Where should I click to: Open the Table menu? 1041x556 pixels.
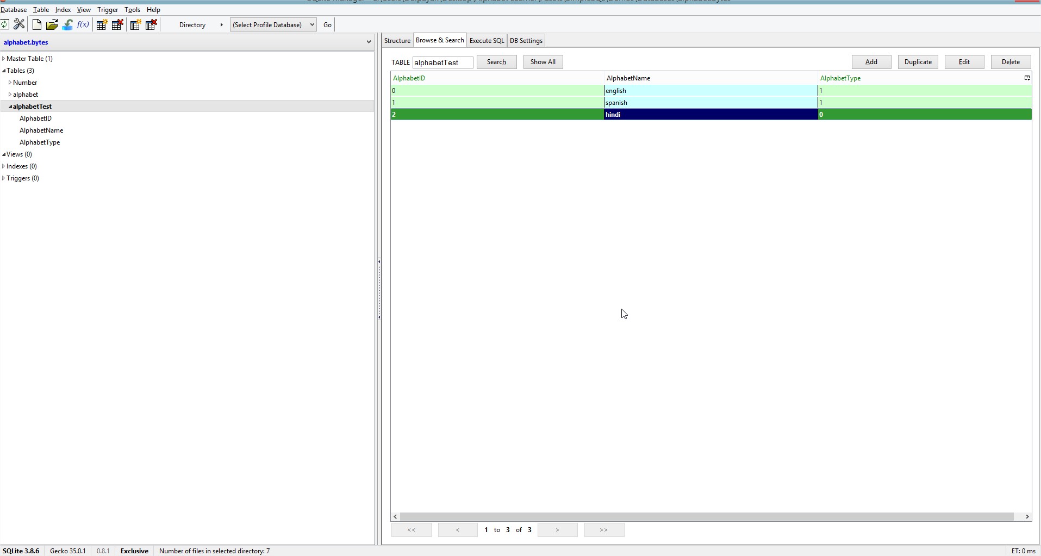point(41,10)
